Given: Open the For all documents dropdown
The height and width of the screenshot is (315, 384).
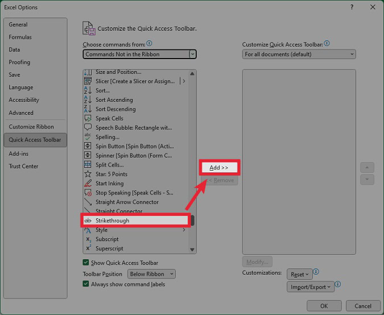Looking at the screenshot, I should [299, 54].
